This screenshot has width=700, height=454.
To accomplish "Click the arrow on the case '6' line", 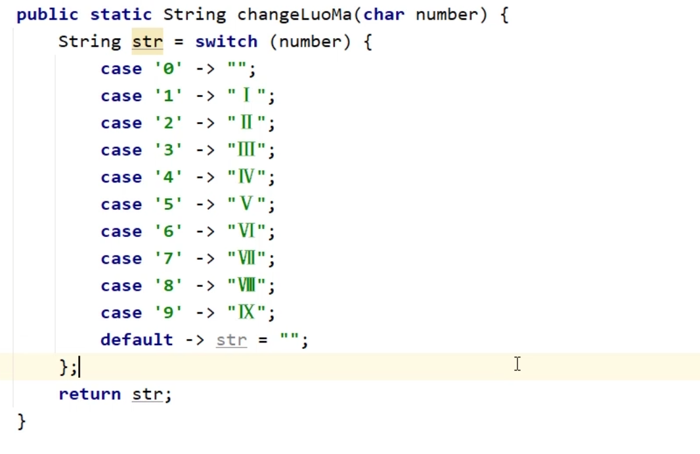I will pos(205,232).
